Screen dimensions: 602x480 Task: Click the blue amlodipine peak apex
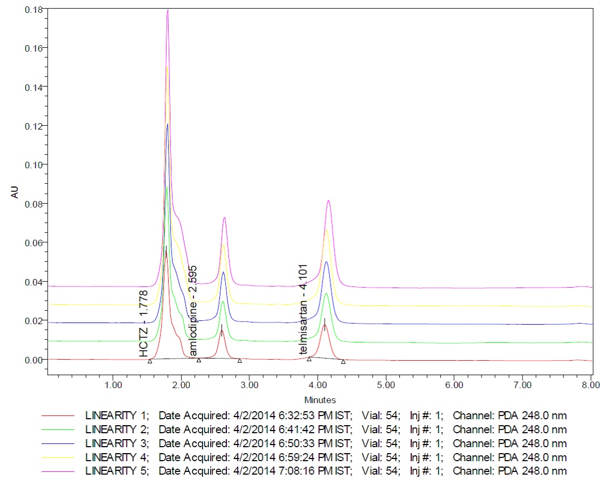point(223,272)
